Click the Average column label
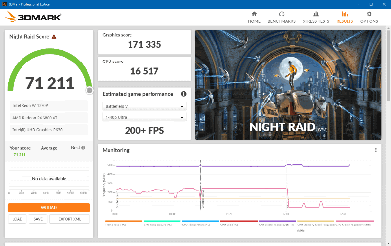This screenshot has height=246, width=391. pos(49,148)
